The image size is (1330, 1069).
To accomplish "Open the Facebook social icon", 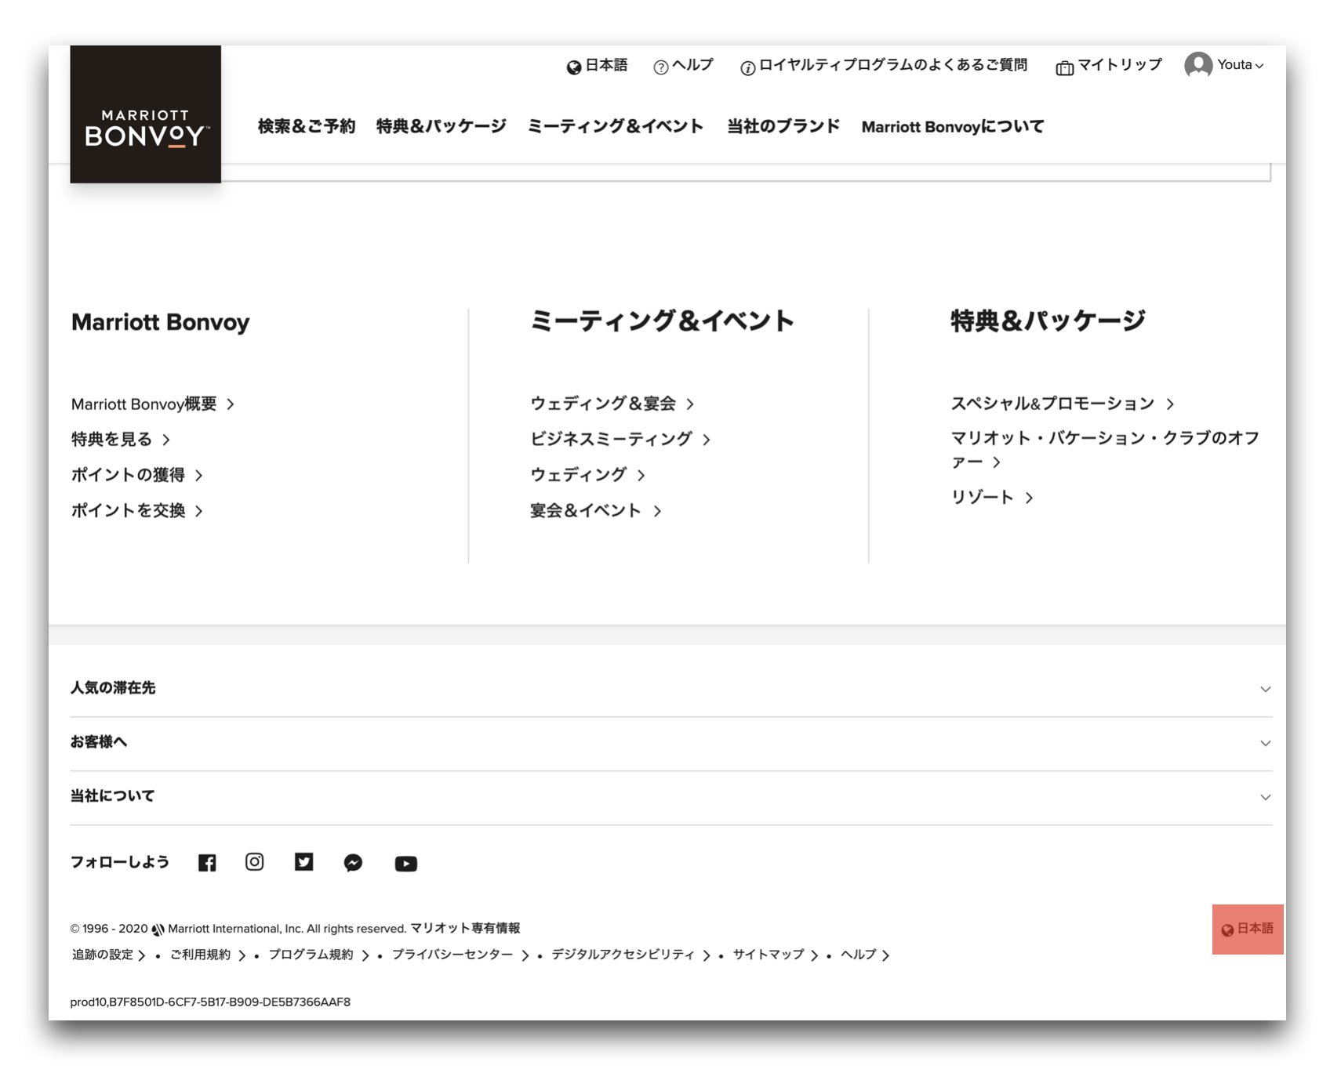I will tap(207, 863).
